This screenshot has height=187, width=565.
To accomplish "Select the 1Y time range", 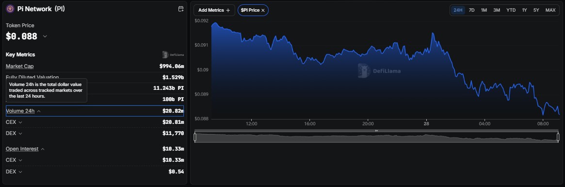I will (x=524, y=10).
